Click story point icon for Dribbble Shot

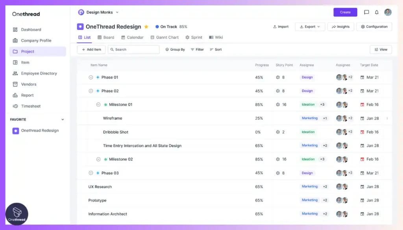pos(278,132)
